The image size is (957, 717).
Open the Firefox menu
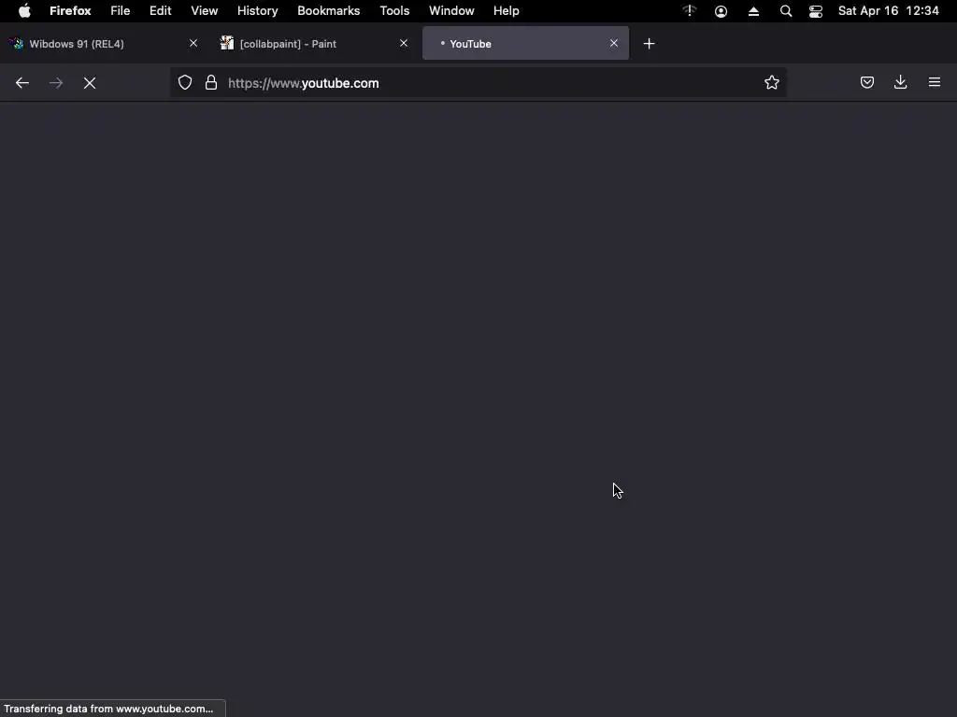point(70,10)
